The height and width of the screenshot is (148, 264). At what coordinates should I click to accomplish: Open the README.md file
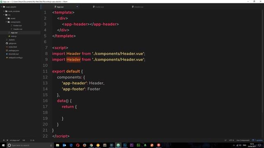coord(14,54)
